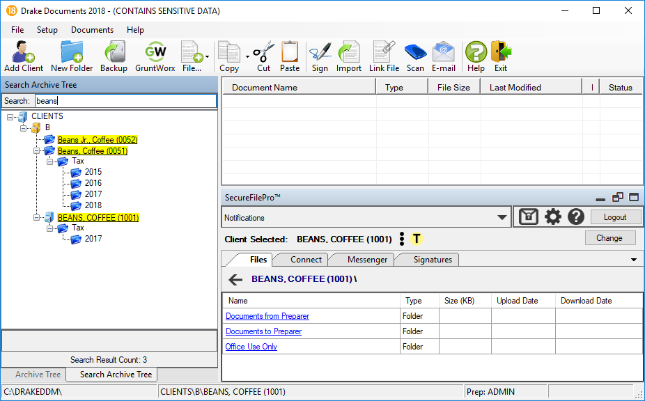Open Help from the toolbar

[x=476, y=56]
